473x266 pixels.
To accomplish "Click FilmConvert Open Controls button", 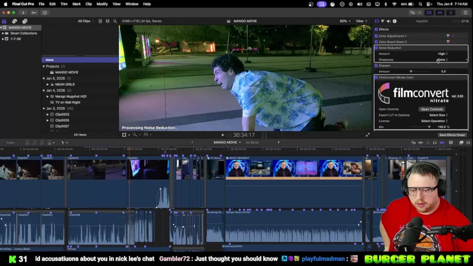I will click(432, 109).
